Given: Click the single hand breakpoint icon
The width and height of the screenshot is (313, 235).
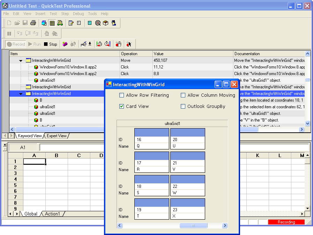Looking at the screenshot, I should pos(47,34).
